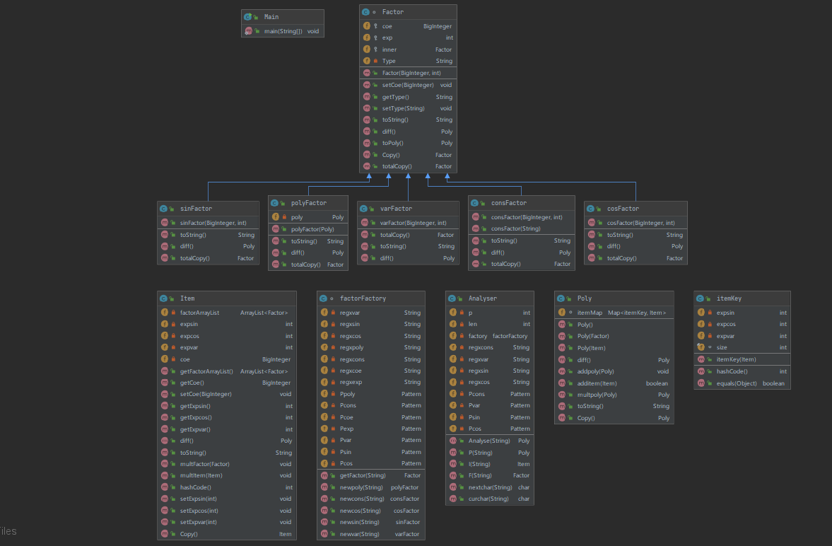Select the expsin field in itemKey

[x=742, y=313]
